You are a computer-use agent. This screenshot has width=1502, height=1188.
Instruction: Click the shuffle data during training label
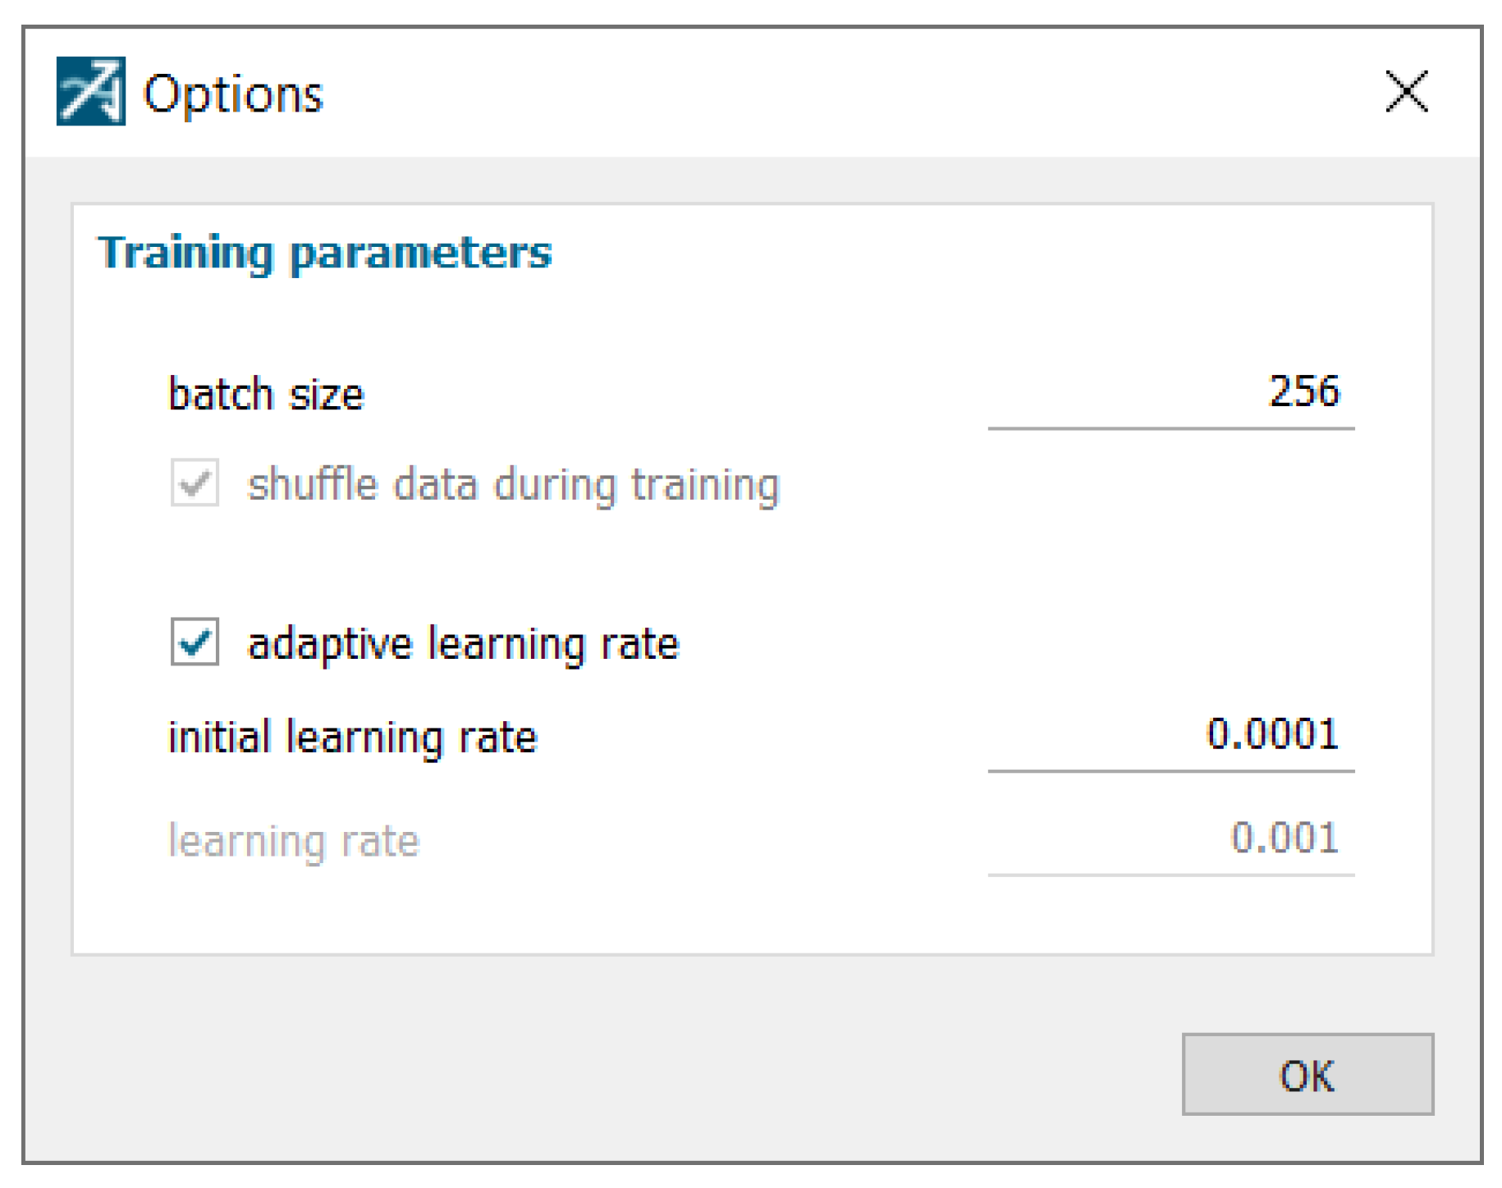pos(513,485)
